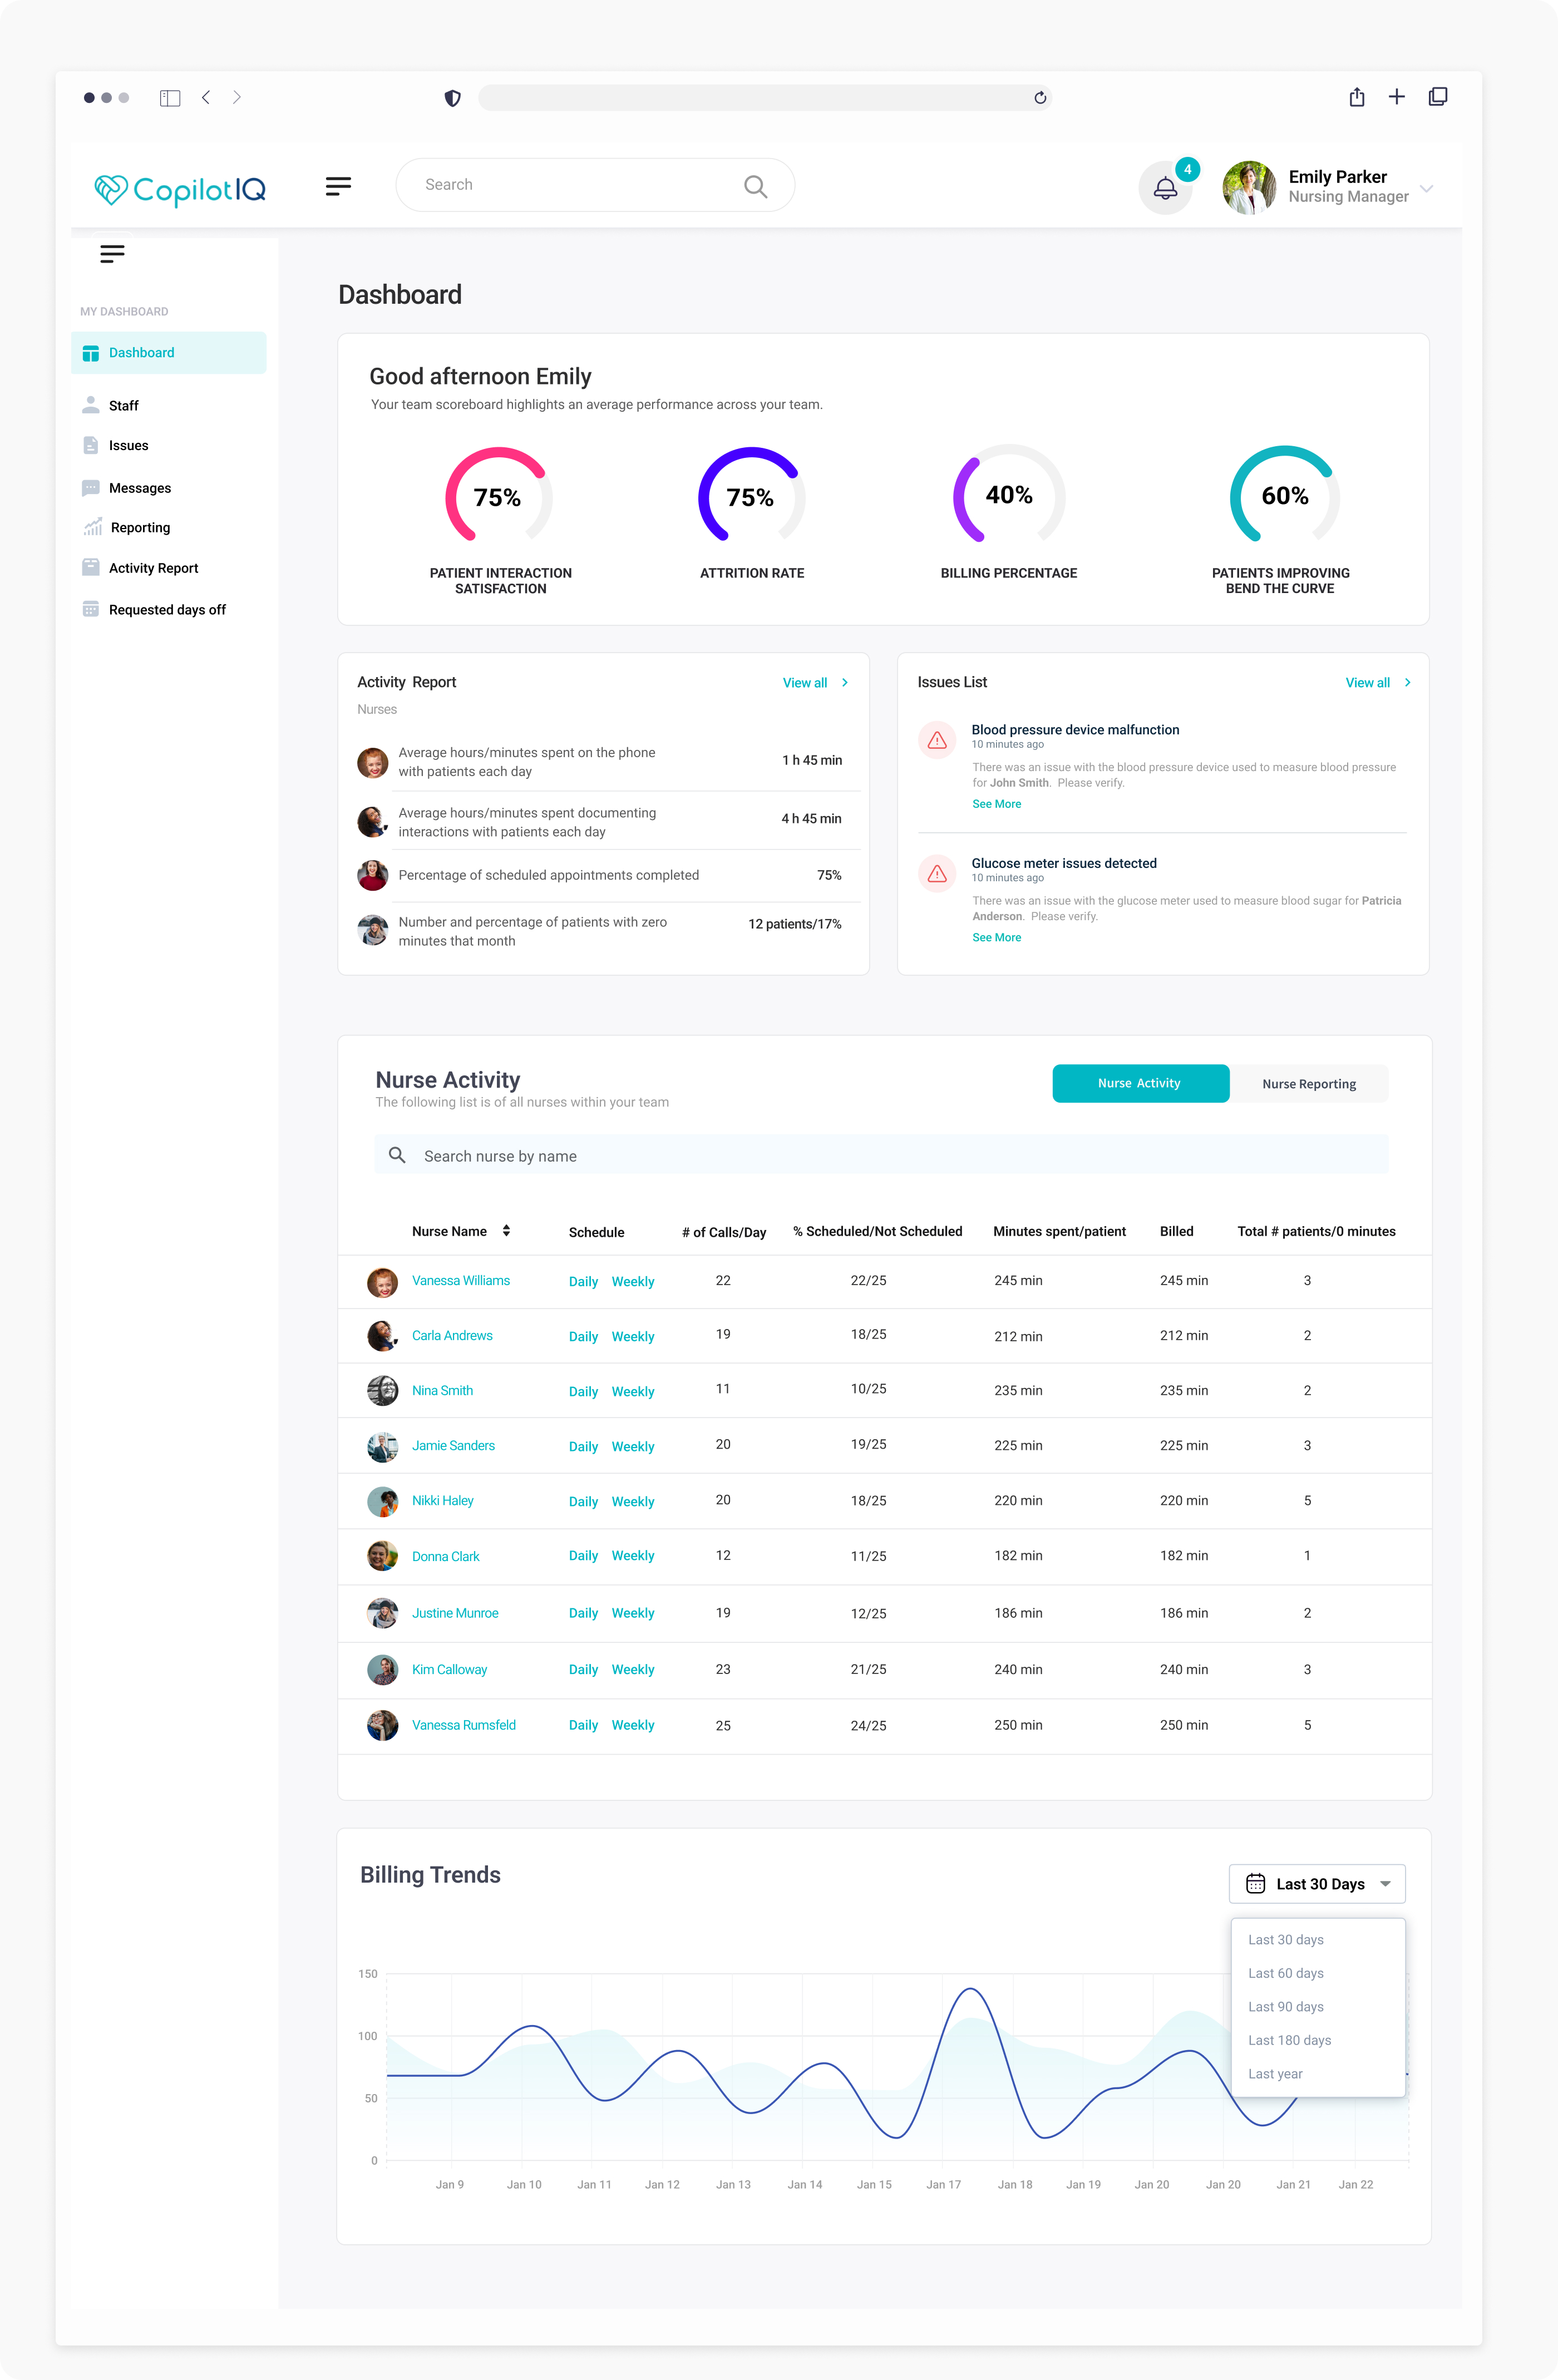Expand Emily Parker profile menu chevron
Screen dimensions: 1558x2380
click(x=1427, y=188)
